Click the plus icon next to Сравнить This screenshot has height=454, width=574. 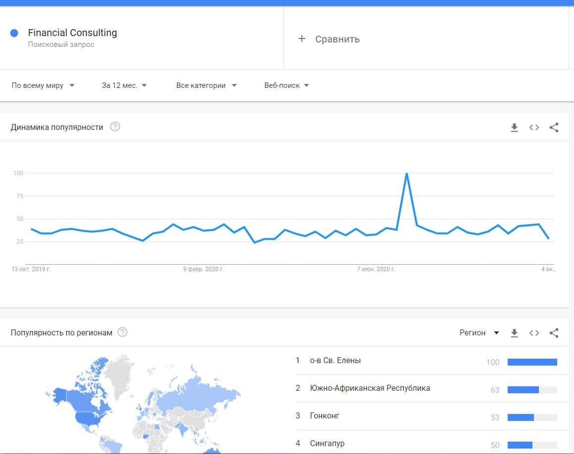click(x=302, y=39)
